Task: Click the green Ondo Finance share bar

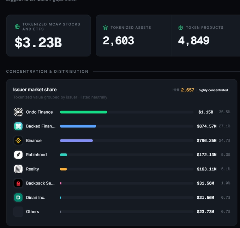Action: (84, 112)
